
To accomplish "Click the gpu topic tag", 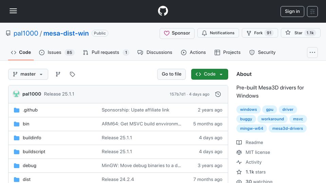I will (x=270, y=109).
